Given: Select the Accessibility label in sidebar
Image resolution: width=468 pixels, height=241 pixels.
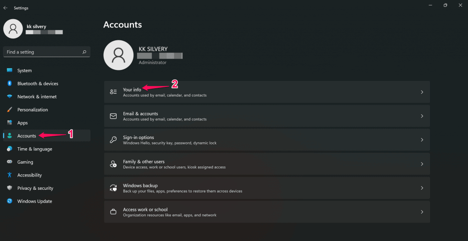Looking at the screenshot, I should click(x=30, y=175).
